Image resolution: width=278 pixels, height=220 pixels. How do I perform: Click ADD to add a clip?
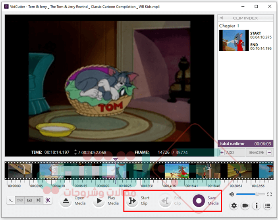(x=232, y=153)
